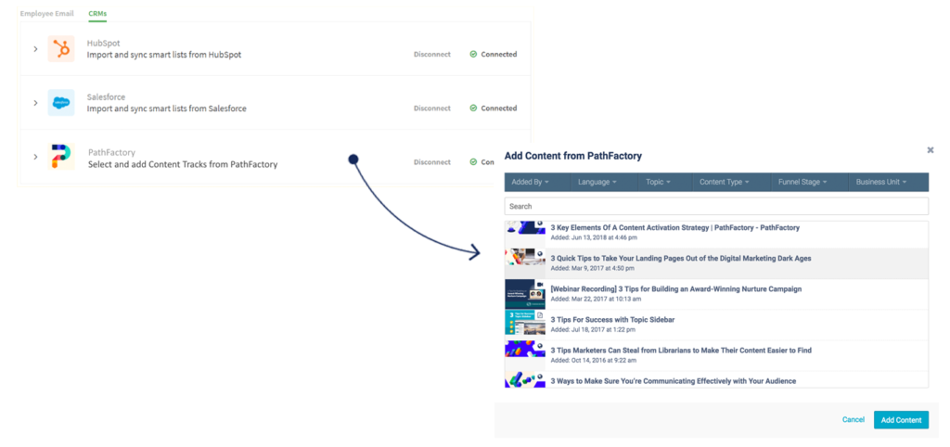Click 'Select and add Content Tracks from PathFactory' text
This screenshot has width=950, height=447.
pos(183,163)
